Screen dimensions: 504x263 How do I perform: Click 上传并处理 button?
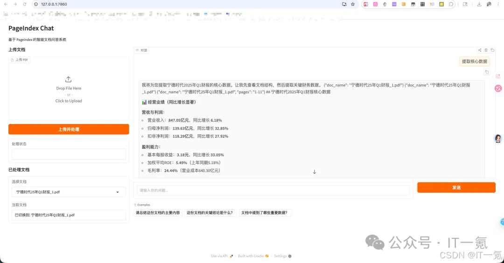69,129
